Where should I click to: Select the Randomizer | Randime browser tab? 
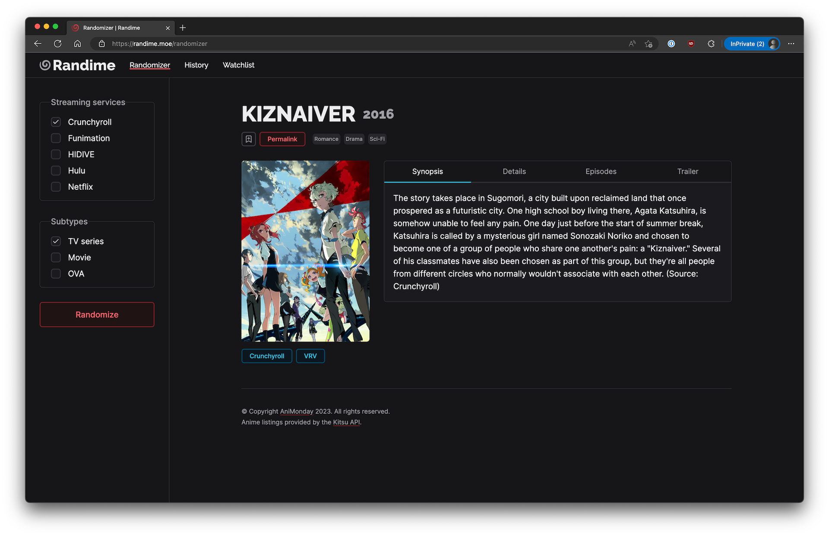[x=121, y=28]
